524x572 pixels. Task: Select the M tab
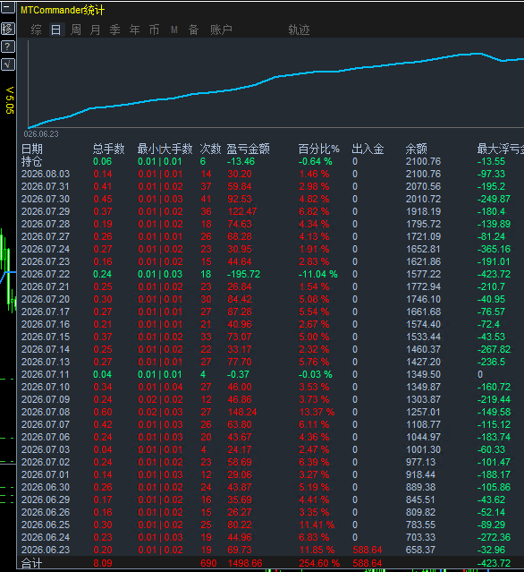pyautogui.click(x=174, y=30)
